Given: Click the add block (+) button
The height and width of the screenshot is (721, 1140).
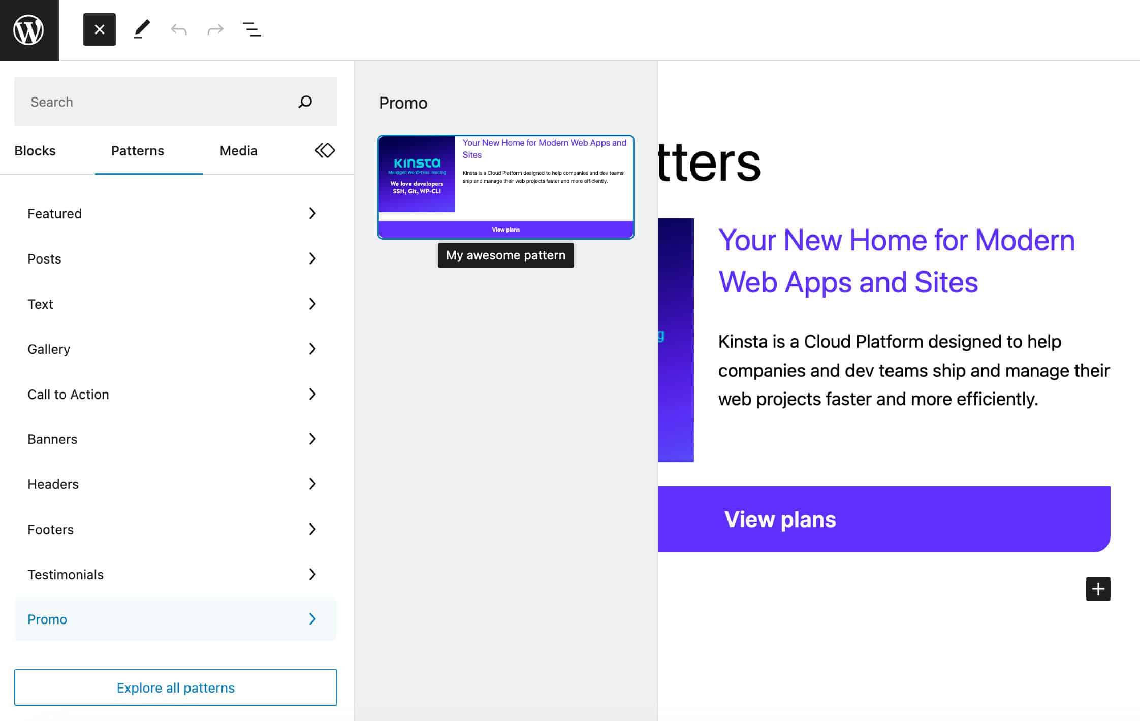Looking at the screenshot, I should (1098, 589).
